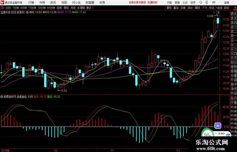Viewport: 237px width, 152px height.
Task: Switch to the 5分钟 period tab
Action: click(23, 8)
